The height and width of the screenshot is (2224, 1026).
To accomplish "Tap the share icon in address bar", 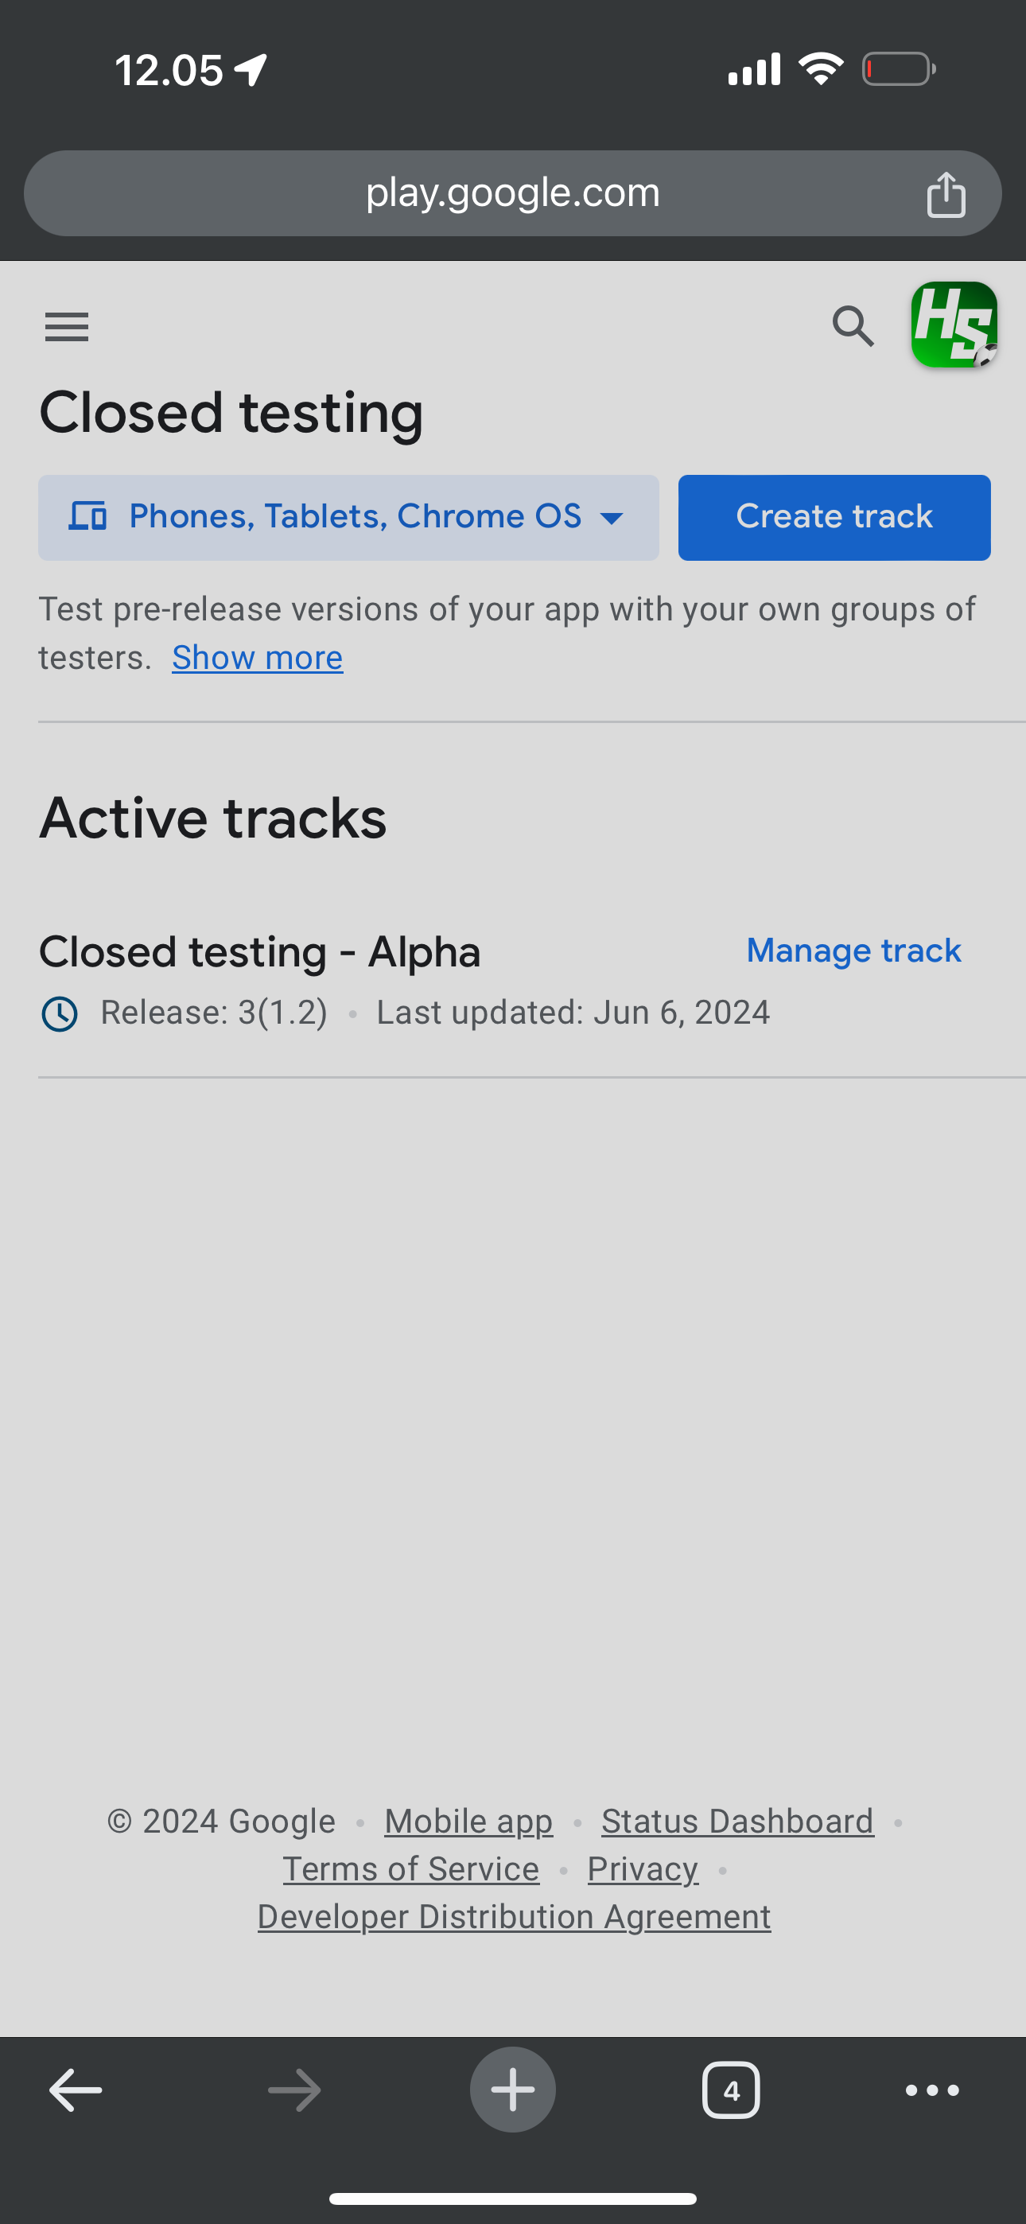I will (x=946, y=194).
